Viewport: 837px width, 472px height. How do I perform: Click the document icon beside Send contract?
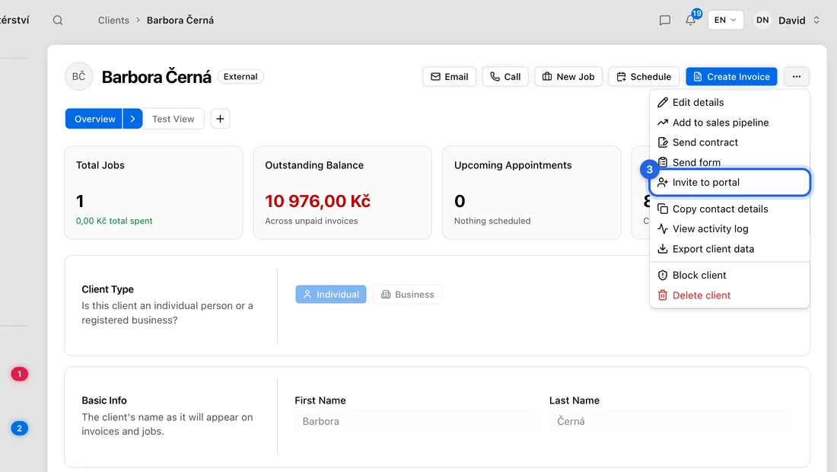pos(663,142)
